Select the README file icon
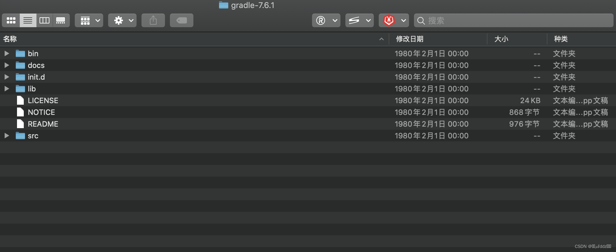616x252 pixels. click(20, 124)
